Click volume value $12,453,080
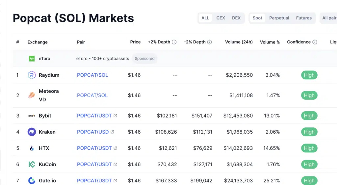The width and height of the screenshot is (337, 185). point(238,116)
